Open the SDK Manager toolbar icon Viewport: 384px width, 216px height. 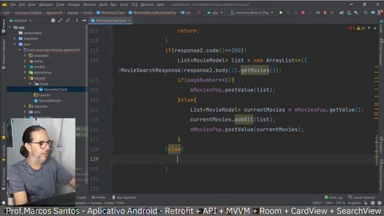(x=356, y=13)
